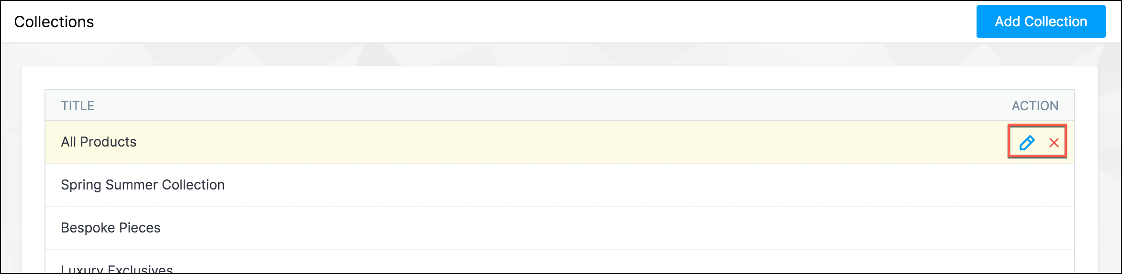This screenshot has width=1122, height=274.
Task: Click the Bespoke Pieces row's action cell
Action: [1036, 228]
